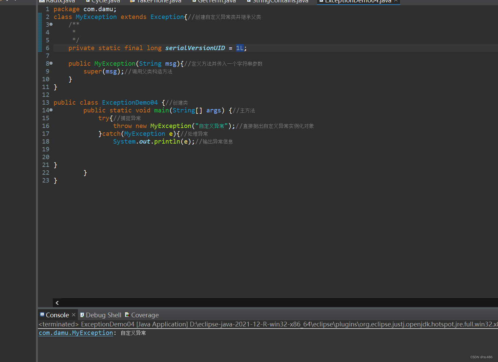Close the Console view with its X

coord(74,315)
